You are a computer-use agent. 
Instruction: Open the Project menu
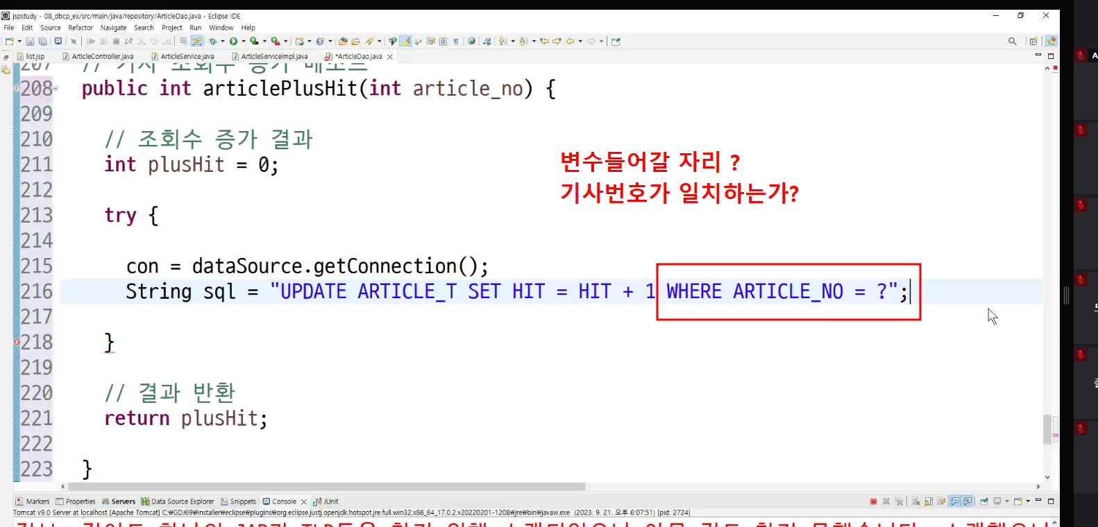(x=172, y=28)
